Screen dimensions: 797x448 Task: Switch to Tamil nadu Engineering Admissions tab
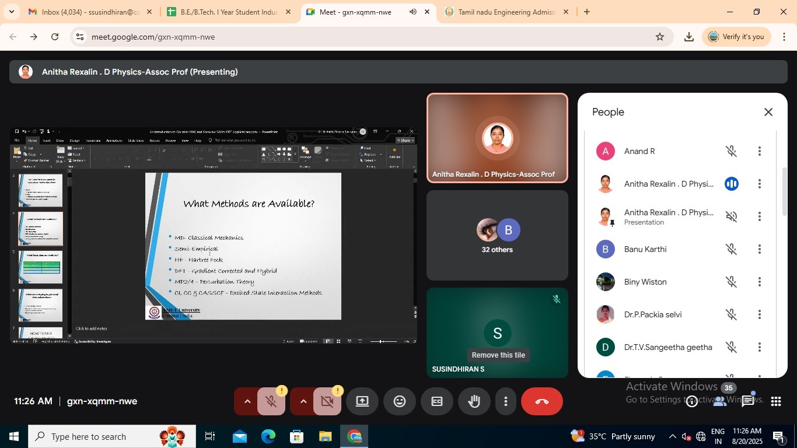[505, 12]
